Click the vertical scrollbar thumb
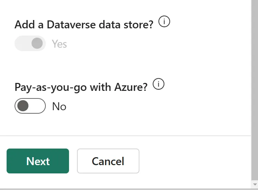This screenshot has height=190, width=258. pos(255,90)
